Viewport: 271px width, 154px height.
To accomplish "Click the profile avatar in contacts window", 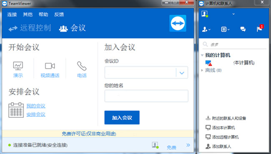I will tap(205, 14).
